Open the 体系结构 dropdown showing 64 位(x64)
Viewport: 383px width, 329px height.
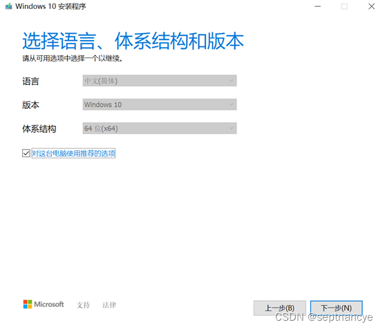[x=160, y=128]
